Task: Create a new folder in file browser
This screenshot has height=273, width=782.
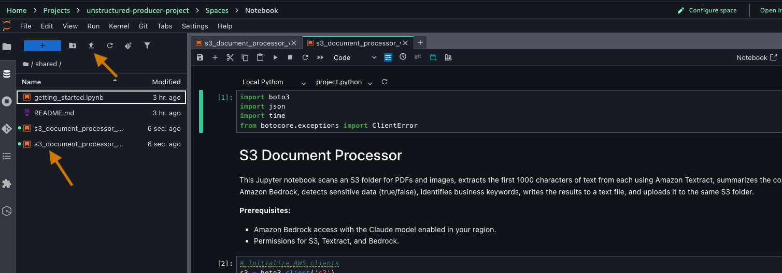Action: point(73,45)
